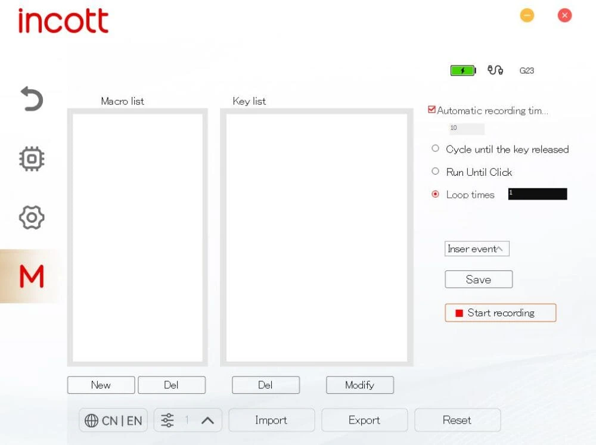Click the back arrow icon in sidebar
The image size is (596, 445).
pyautogui.click(x=32, y=99)
